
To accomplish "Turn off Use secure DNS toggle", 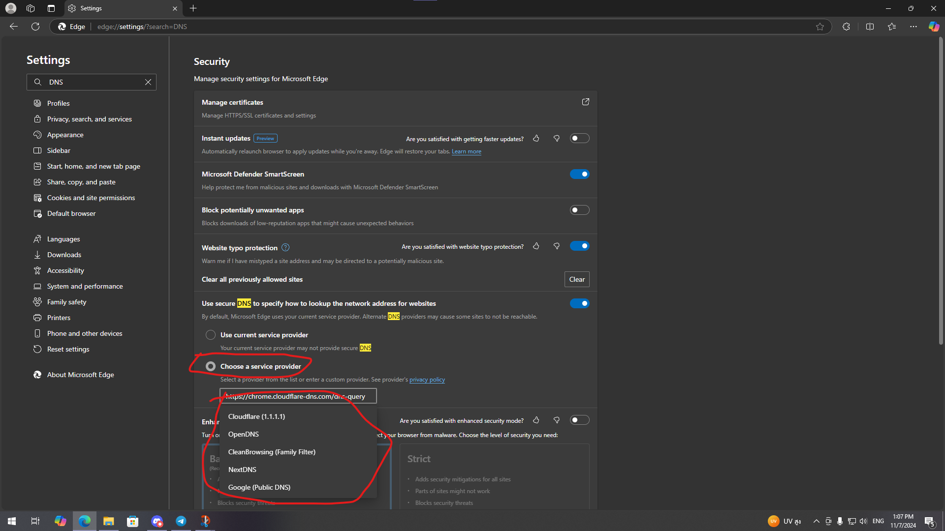I will pos(579,303).
